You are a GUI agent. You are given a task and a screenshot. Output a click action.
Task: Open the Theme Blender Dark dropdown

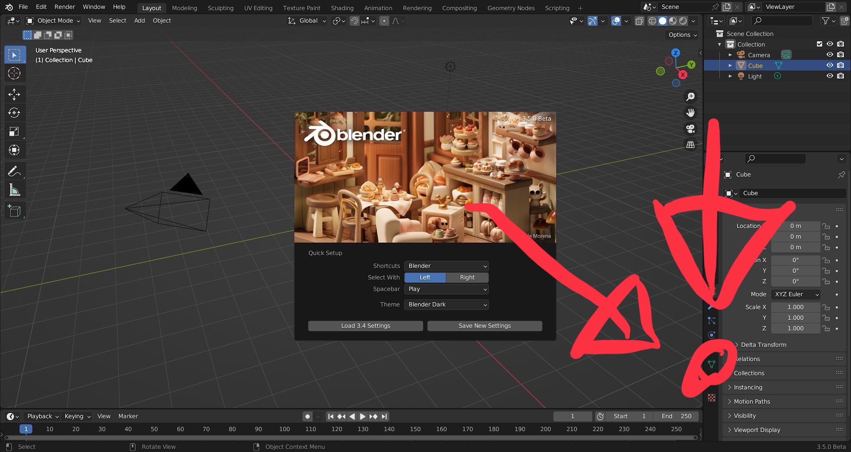pyautogui.click(x=446, y=304)
